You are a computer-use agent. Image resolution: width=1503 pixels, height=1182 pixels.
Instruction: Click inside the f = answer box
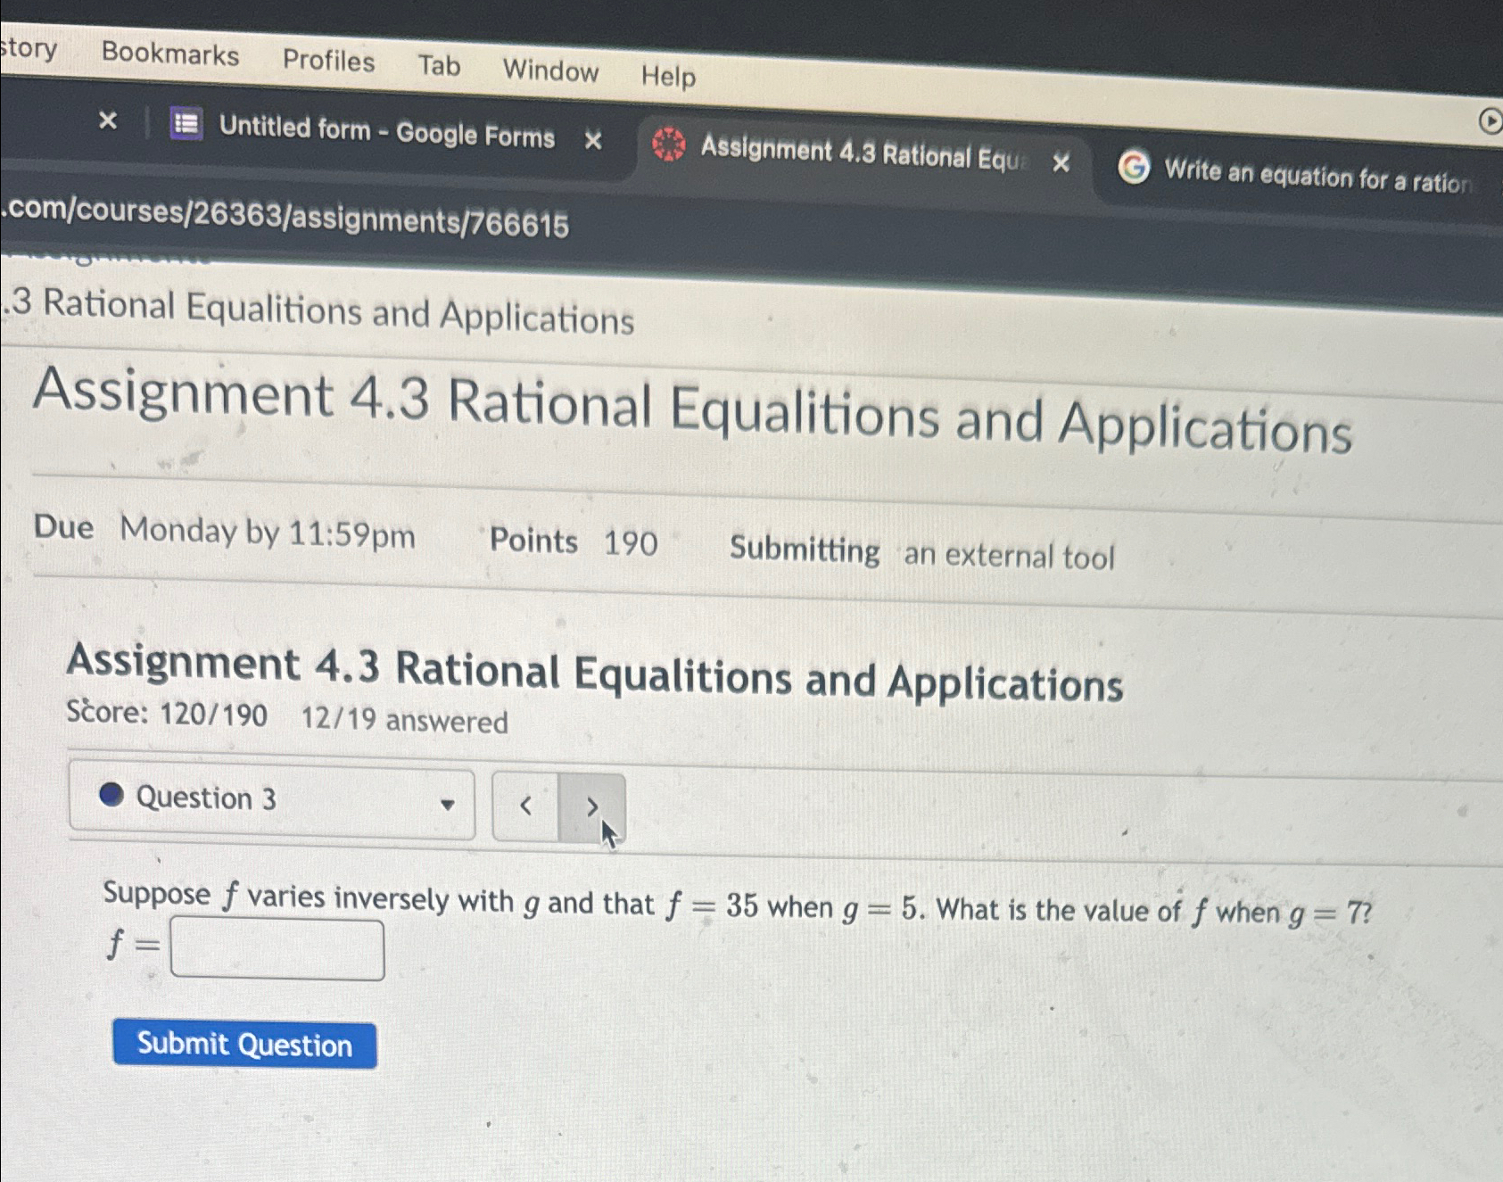pos(277,951)
